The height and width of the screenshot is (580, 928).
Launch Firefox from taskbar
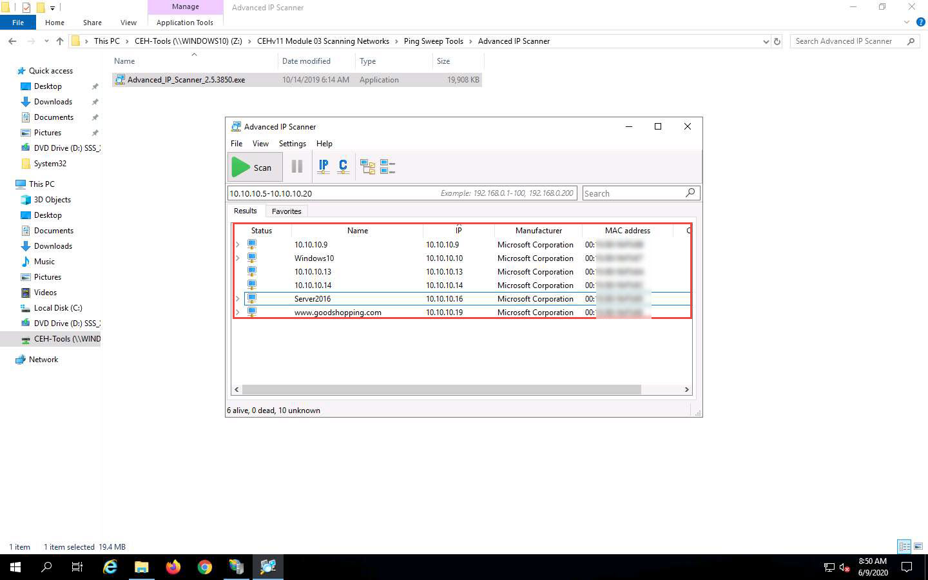coord(173,567)
